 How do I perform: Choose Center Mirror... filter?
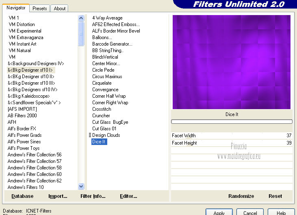coord(106,64)
